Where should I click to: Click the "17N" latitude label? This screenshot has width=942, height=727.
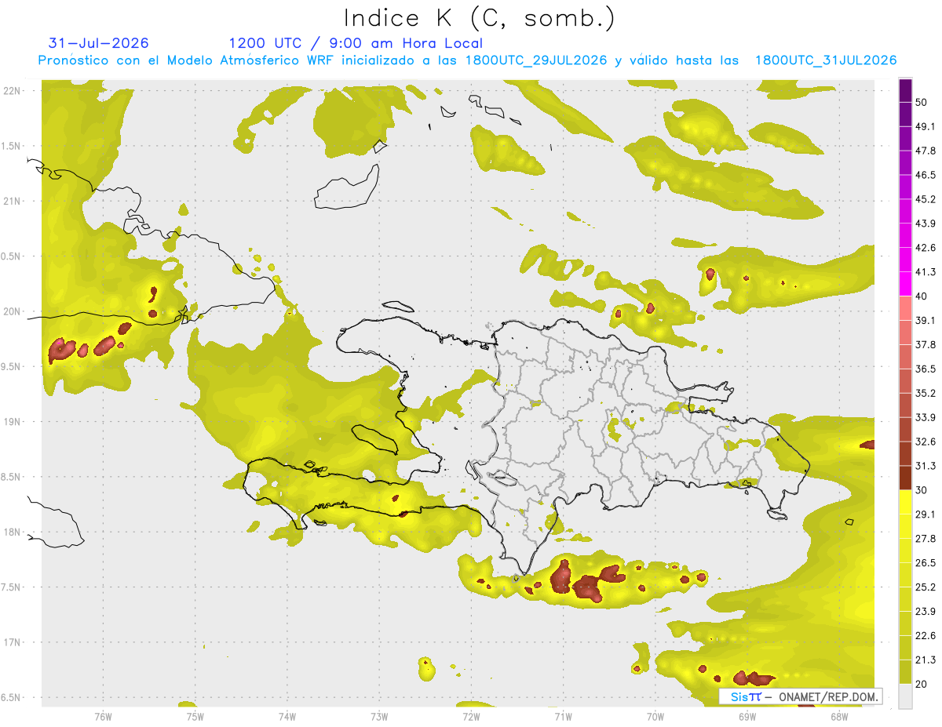(13, 642)
